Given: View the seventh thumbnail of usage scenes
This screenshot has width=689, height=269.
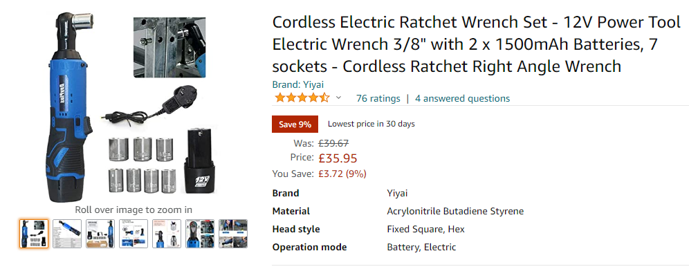Looking at the screenshot, I should coord(233,234).
